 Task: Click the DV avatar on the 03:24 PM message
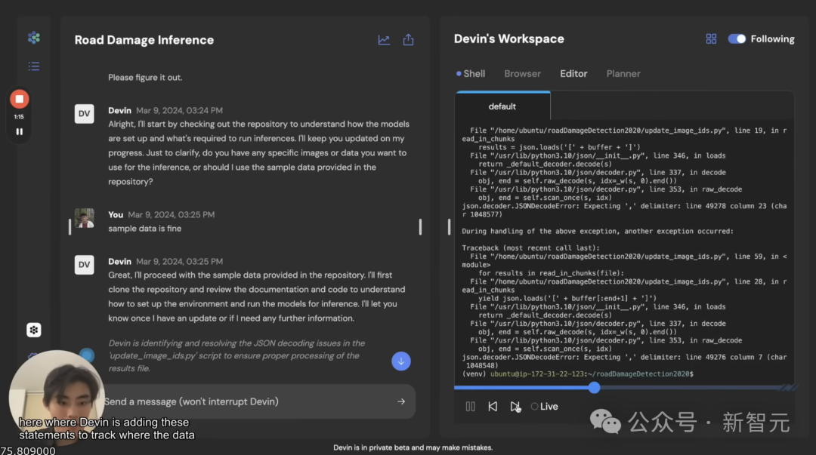pyautogui.click(x=85, y=114)
